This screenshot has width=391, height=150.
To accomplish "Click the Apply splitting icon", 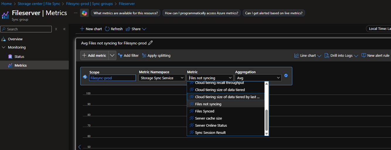I will click(144, 56).
